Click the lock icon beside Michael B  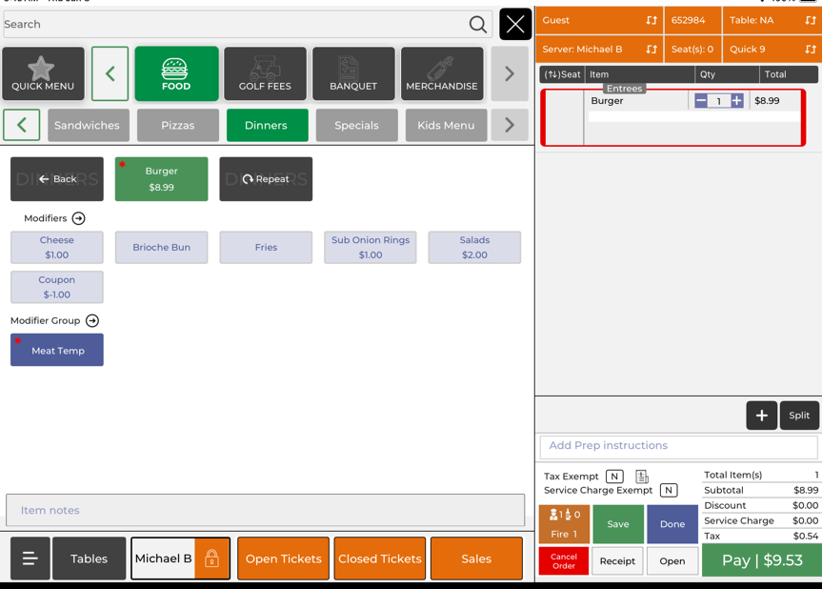tap(211, 559)
